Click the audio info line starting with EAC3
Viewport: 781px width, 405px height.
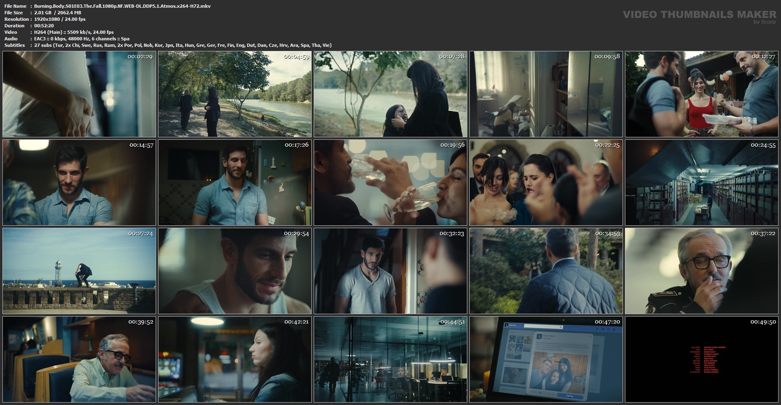82,39
